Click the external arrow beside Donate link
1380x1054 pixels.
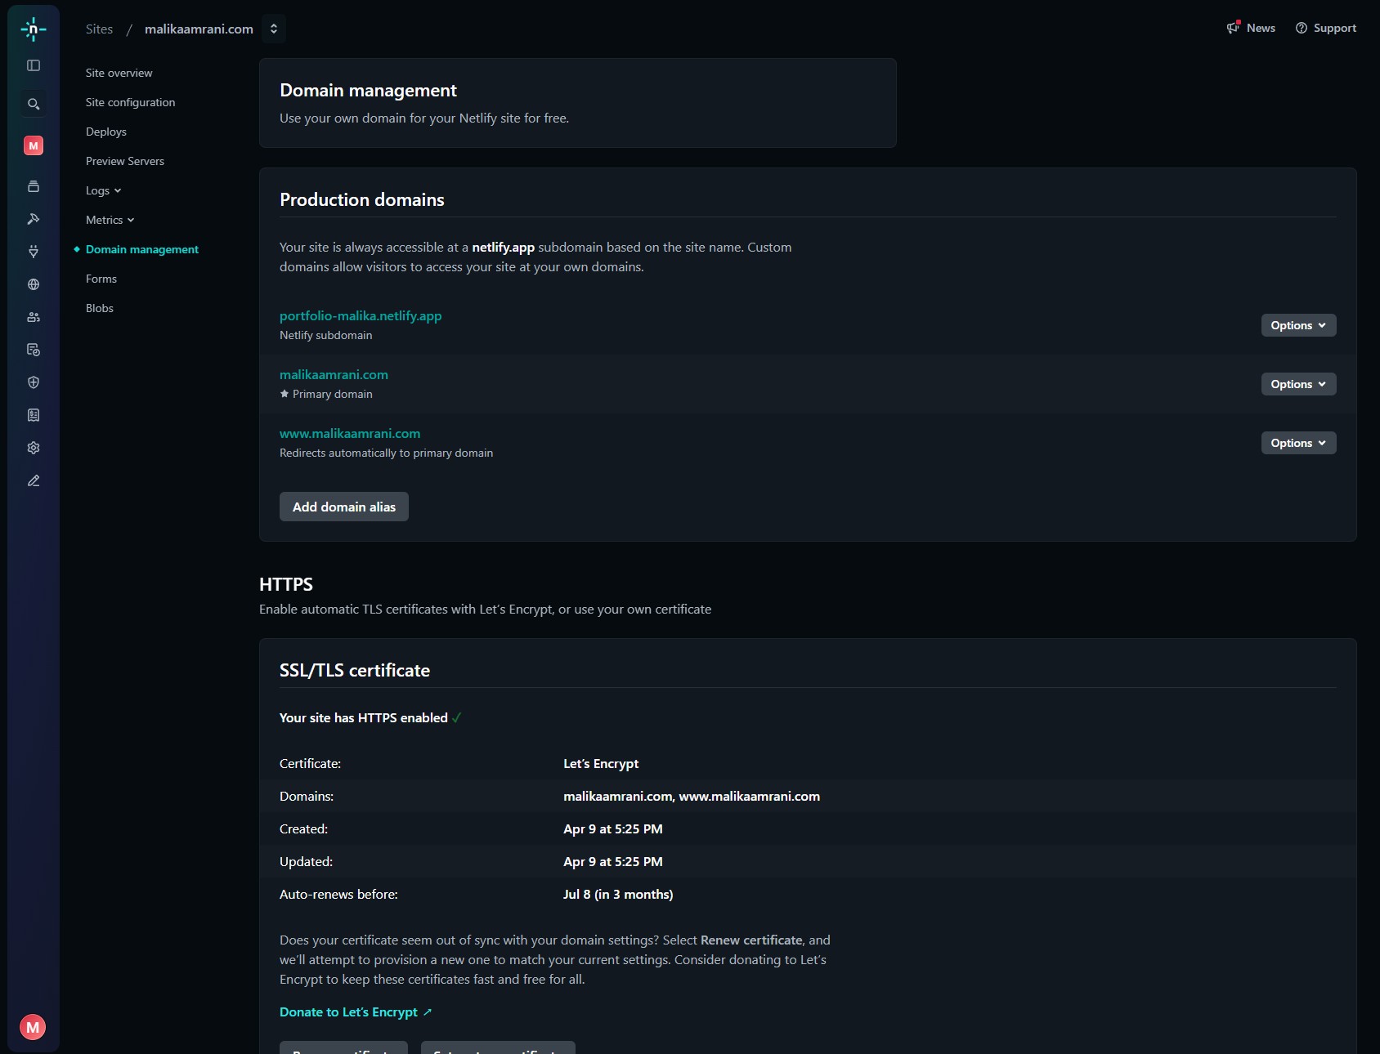(x=428, y=1012)
